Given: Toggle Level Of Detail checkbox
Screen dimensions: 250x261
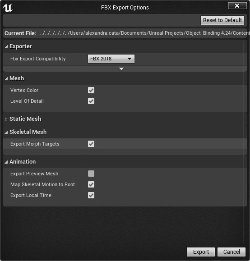Looking at the screenshot, I should click(91, 101).
